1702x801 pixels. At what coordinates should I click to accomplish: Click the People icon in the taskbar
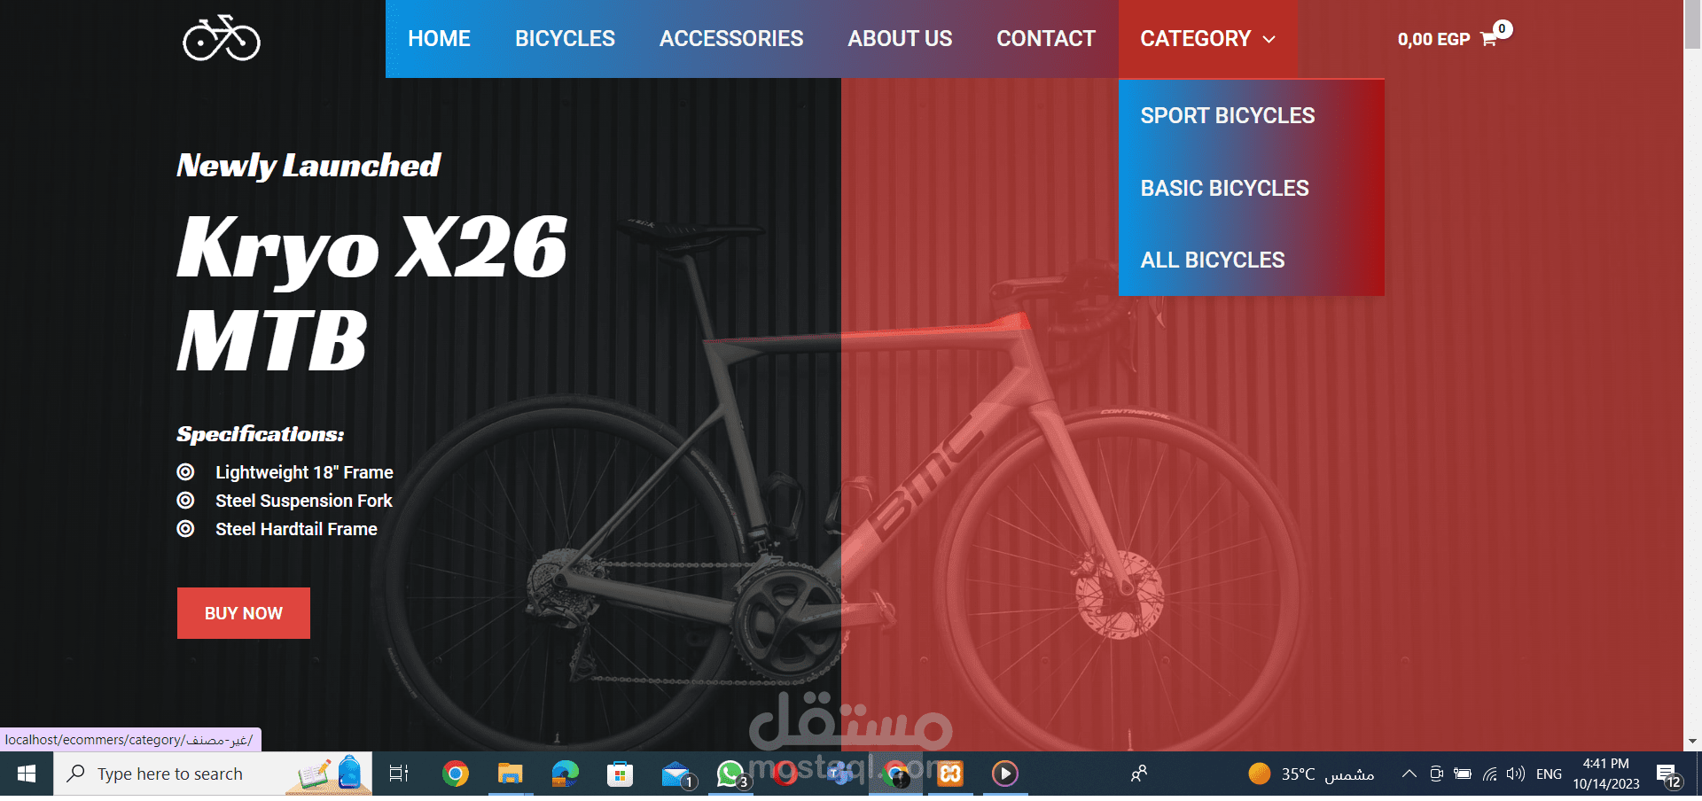1139,774
